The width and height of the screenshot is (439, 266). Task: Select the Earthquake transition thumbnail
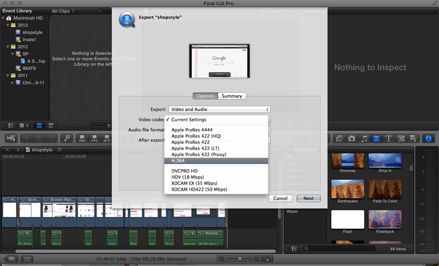pyautogui.click(x=347, y=189)
